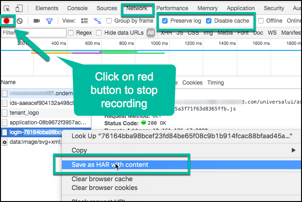
Task: Select the login-76164bba98bc request row
Action: coord(31,132)
